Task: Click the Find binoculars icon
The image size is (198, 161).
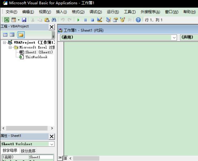Action: [53, 20]
